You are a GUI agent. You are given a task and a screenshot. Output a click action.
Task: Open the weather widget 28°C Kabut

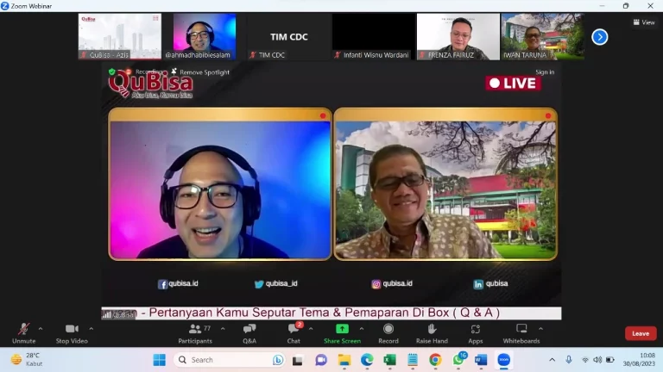(27, 359)
